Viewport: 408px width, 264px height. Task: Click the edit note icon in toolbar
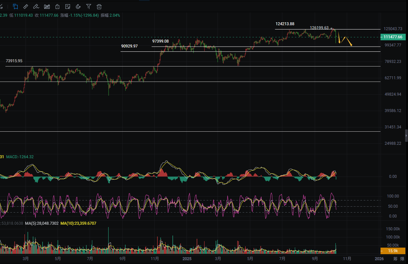click(x=68, y=6)
